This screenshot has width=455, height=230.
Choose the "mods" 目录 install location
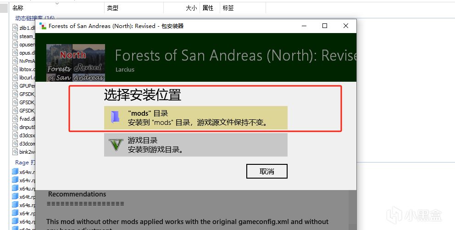coord(195,118)
